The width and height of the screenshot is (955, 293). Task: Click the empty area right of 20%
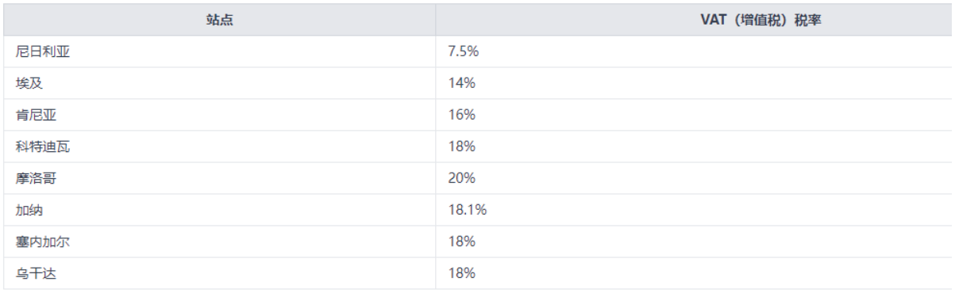coord(714,178)
